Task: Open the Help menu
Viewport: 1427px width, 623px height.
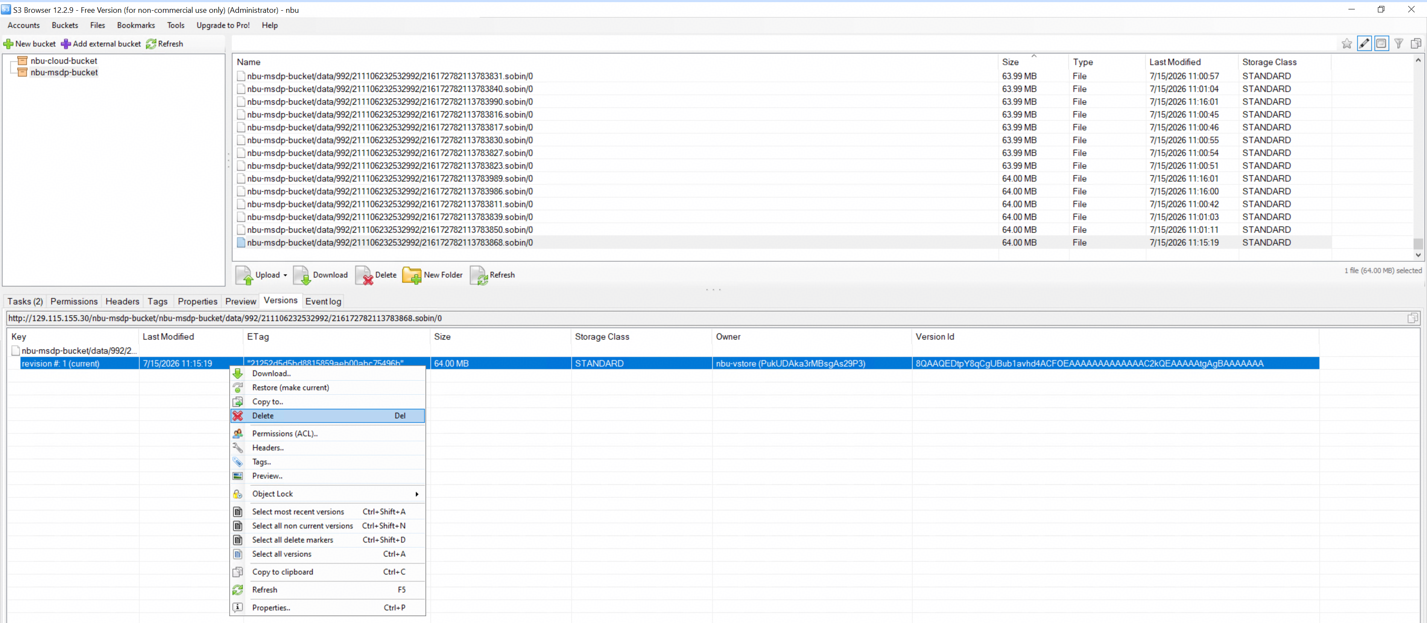Action: (x=270, y=26)
